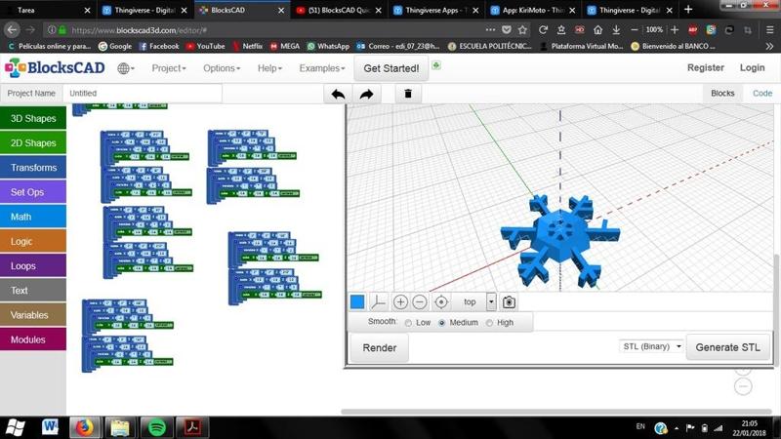The height and width of the screenshot is (439, 781).
Task: Open the STL (Binary) format dropdown
Action: click(651, 346)
